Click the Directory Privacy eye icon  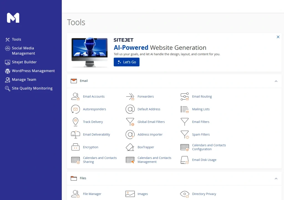184,194
